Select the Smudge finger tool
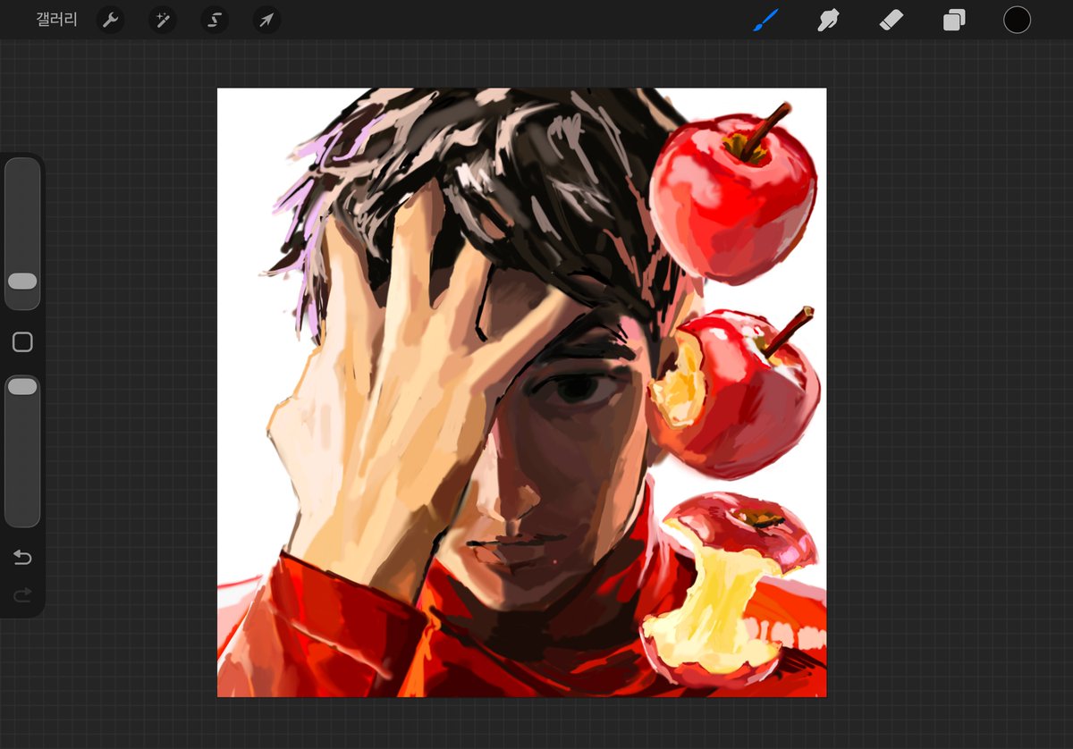1073x749 pixels. pyautogui.click(x=828, y=20)
